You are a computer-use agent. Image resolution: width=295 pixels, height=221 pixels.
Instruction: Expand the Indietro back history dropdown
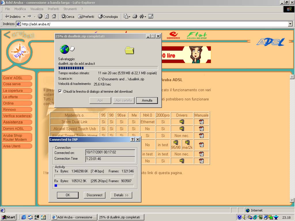click(x=24, y=17)
